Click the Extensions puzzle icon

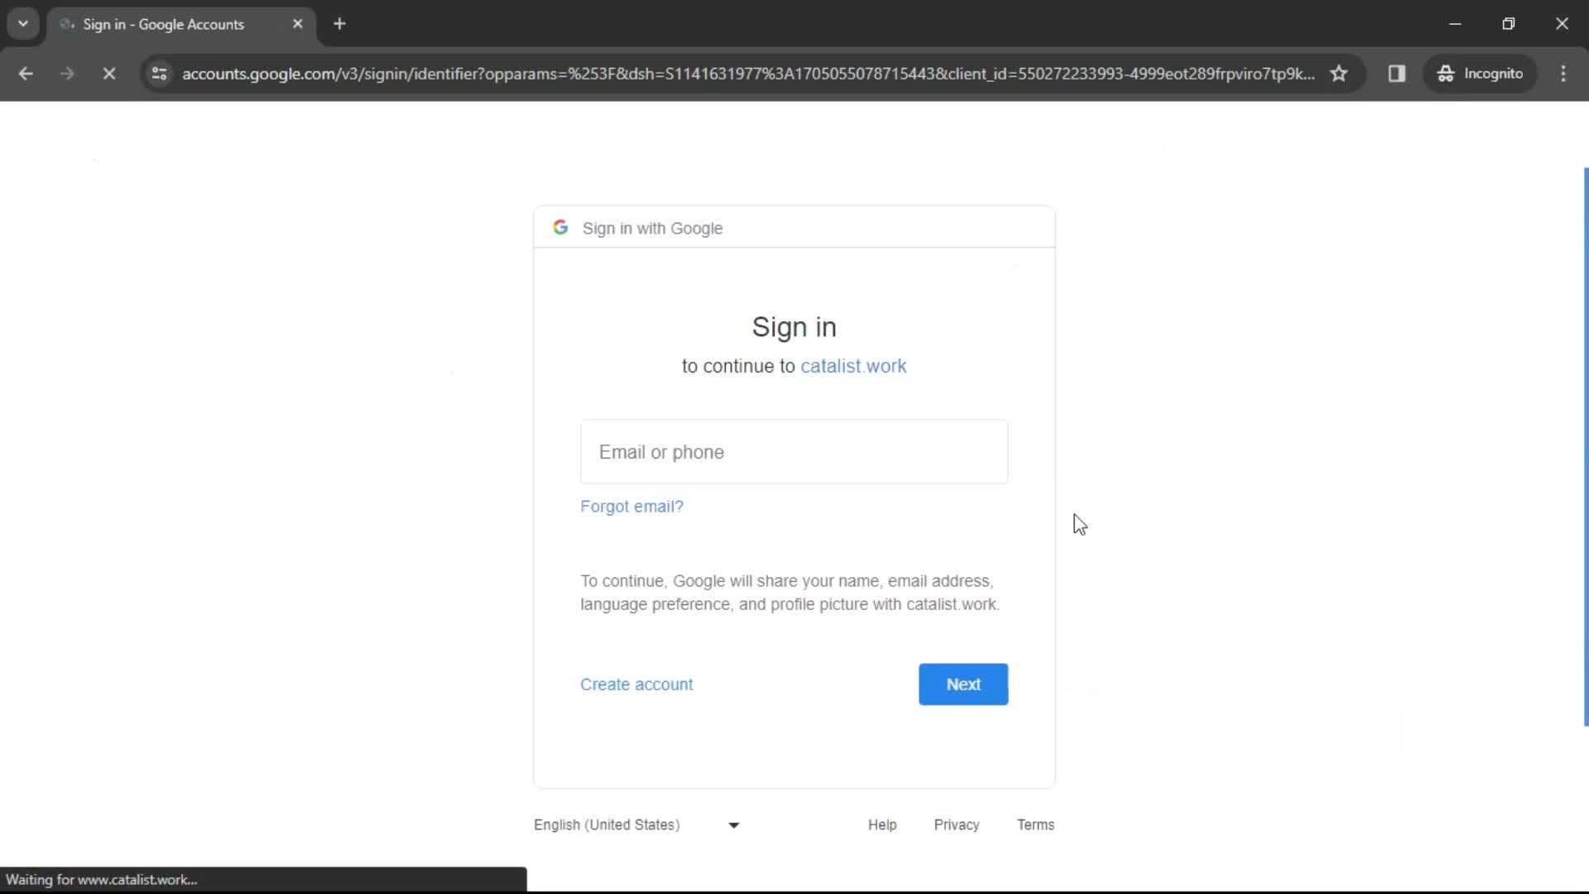1397,73
